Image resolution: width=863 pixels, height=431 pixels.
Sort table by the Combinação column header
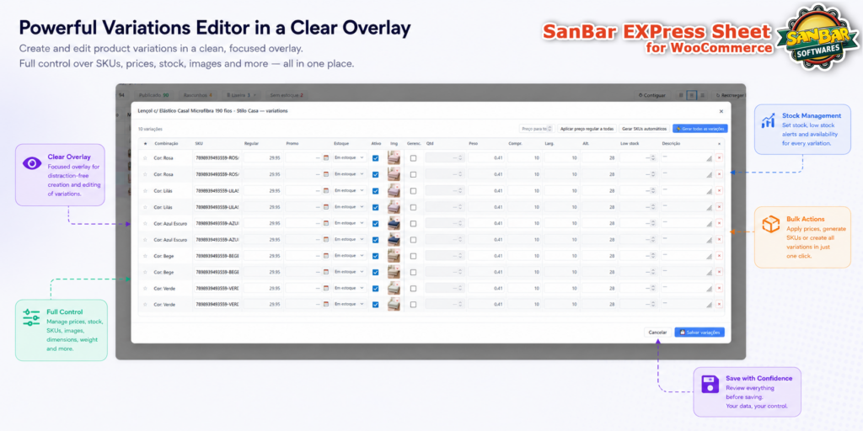[x=166, y=143]
